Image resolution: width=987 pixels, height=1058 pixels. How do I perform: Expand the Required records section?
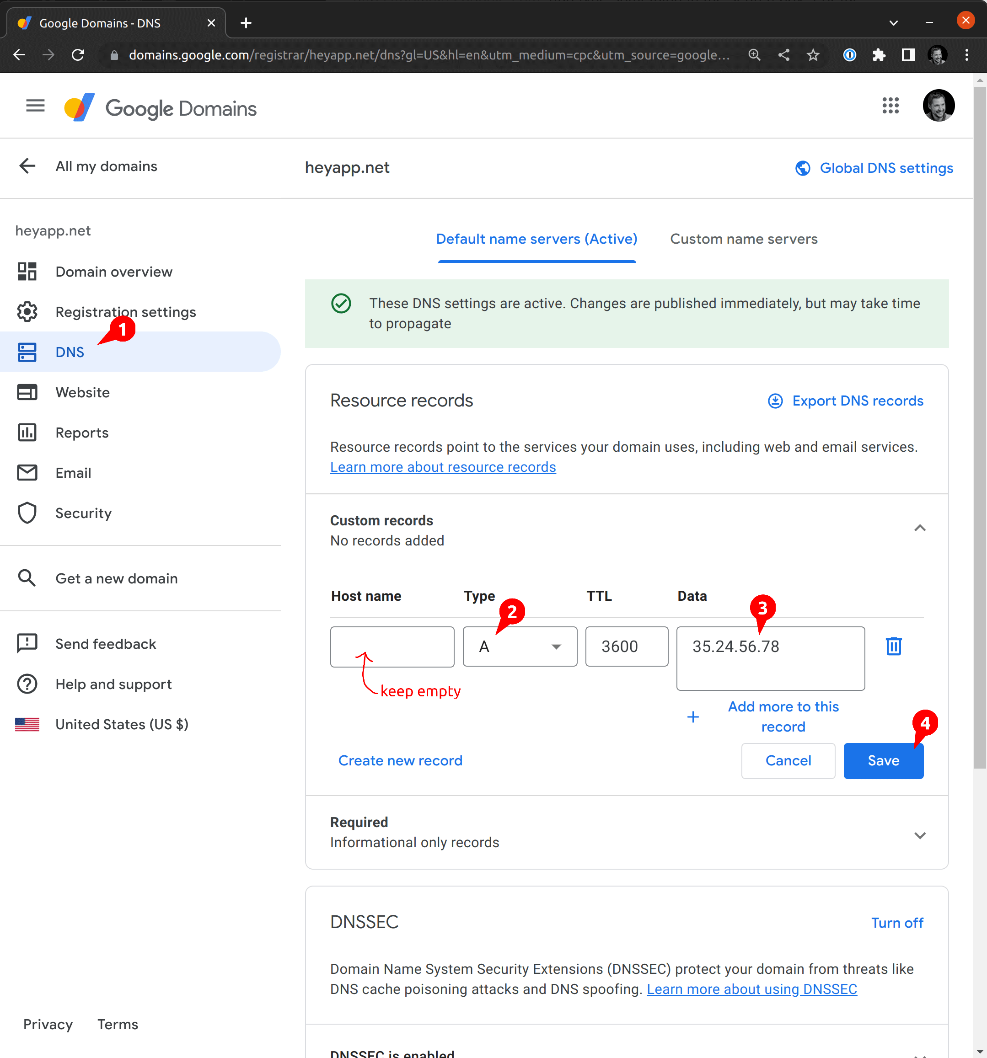tap(919, 835)
